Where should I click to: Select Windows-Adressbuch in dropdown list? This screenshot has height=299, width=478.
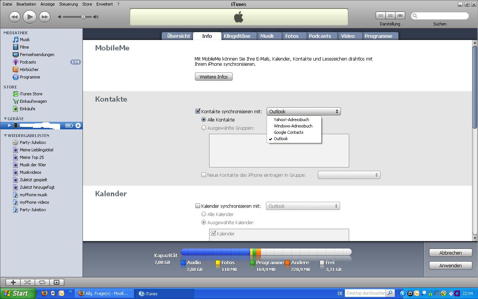(x=293, y=126)
